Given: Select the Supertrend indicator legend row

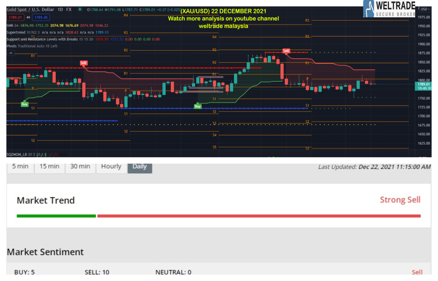Looking at the screenshot, I should point(58,32).
